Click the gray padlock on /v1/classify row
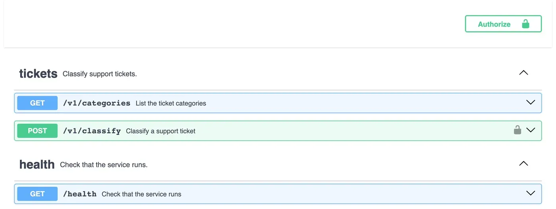 tap(517, 130)
